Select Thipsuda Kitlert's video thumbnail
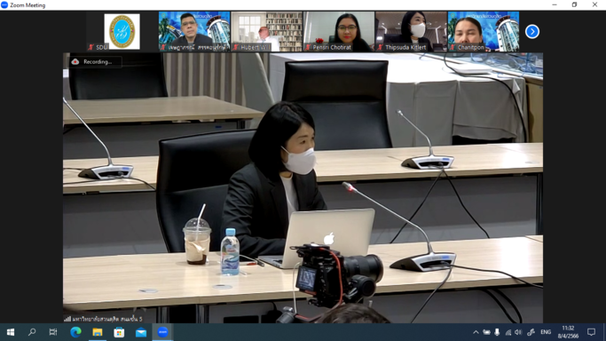This screenshot has height=341, width=606. [411, 32]
